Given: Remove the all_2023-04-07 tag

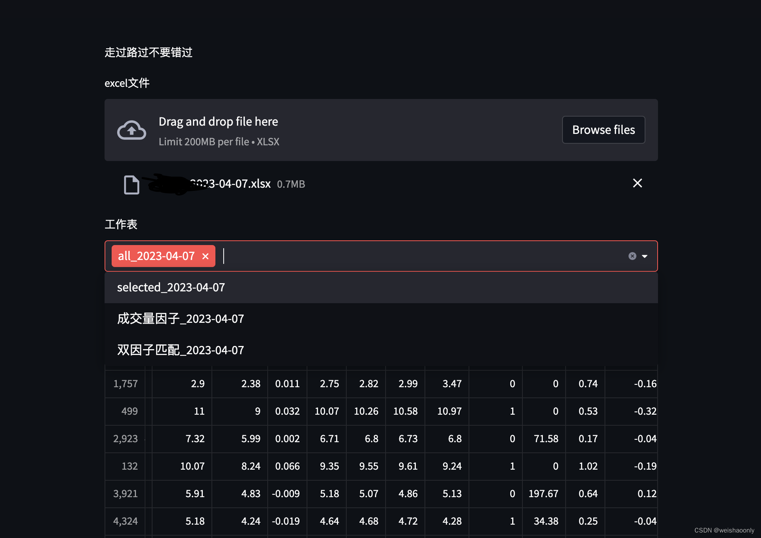Looking at the screenshot, I should click(205, 256).
